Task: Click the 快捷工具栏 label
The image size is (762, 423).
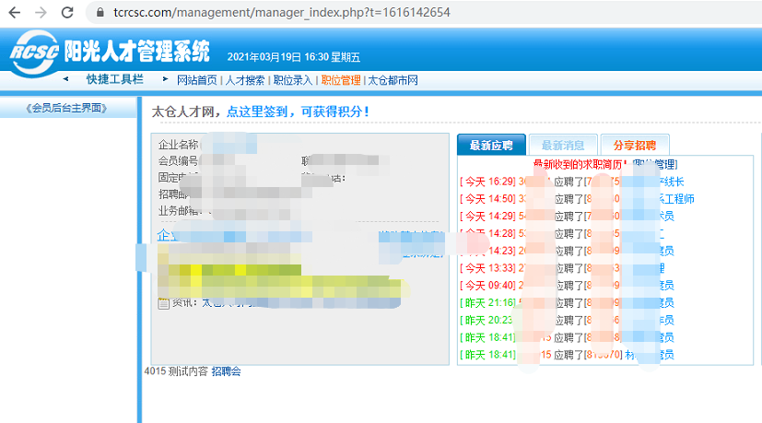Action: [x=114, y=79]
